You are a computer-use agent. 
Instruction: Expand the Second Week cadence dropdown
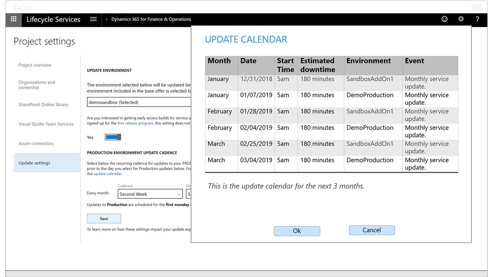[150, 194]
